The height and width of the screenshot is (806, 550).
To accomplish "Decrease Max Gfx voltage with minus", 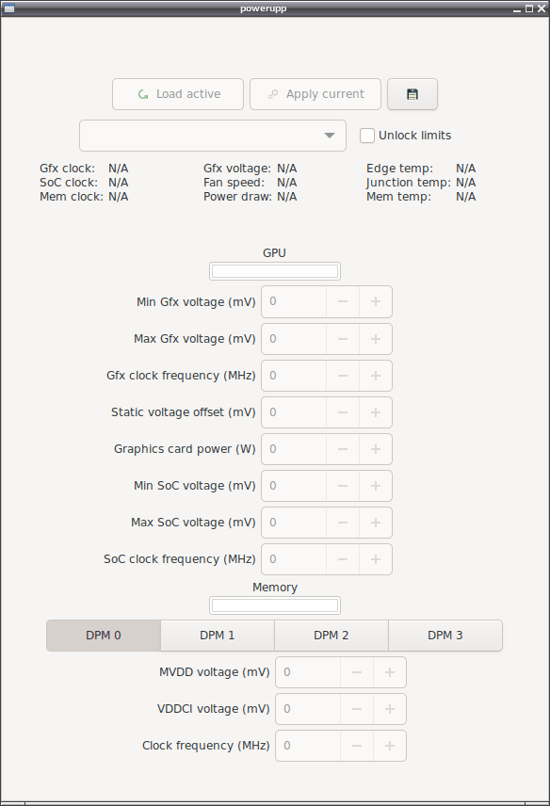I will coord(343,339).
